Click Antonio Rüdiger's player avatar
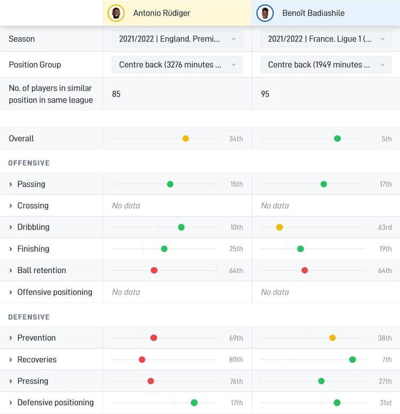Viewport: 400px width, 414px height. click(x=116, y=13)
